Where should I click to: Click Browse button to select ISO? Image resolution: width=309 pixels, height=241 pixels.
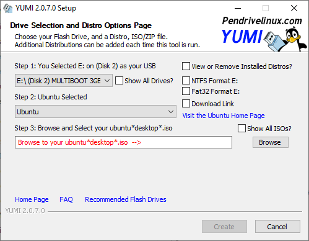click(271, 142)
